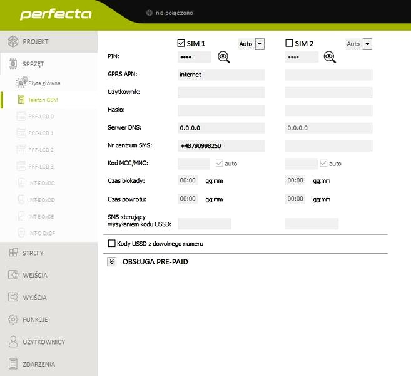Click SIM 2 GPRS APN field
Viewport: 411px width, 376px height.
point(328,75)
